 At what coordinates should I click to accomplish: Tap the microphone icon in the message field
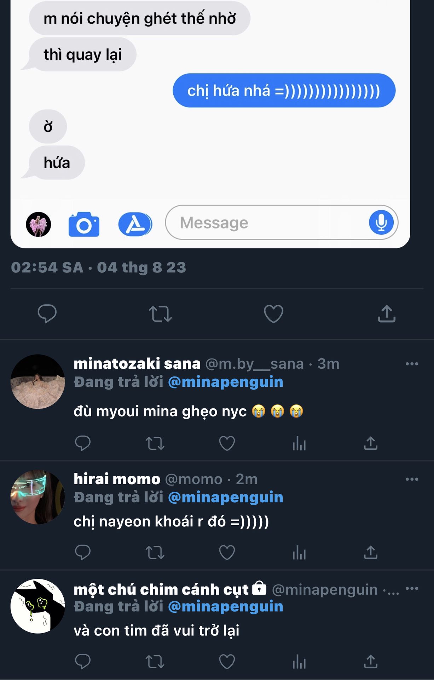(x=381, y=222)
